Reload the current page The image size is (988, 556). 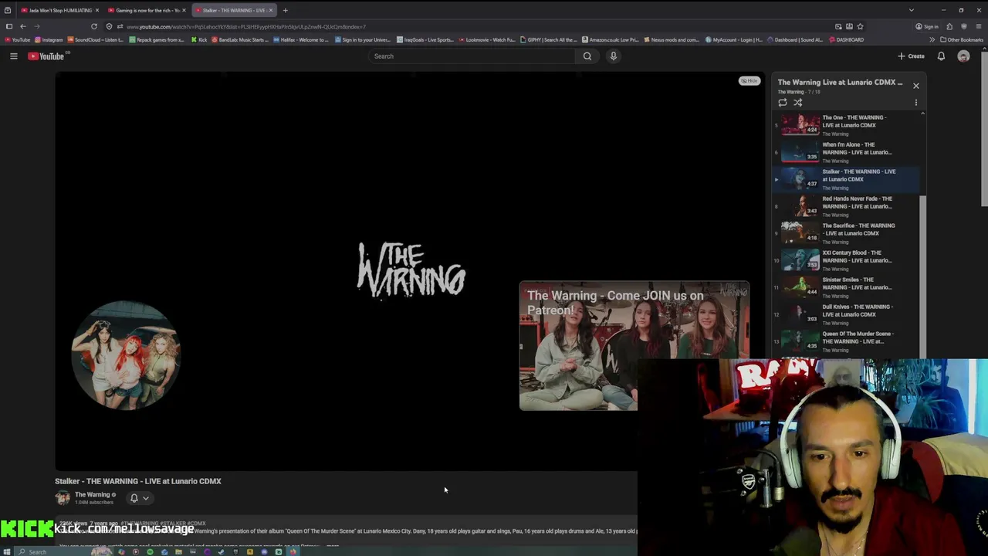coord(94,26)
